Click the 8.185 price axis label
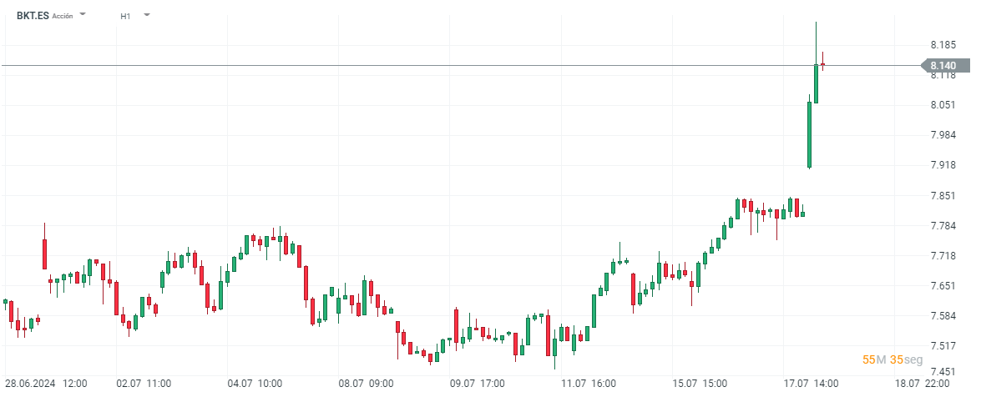 click(943, 45)
